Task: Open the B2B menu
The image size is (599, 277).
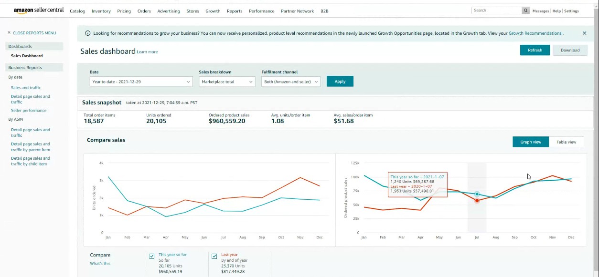Action: pos(325,11)
